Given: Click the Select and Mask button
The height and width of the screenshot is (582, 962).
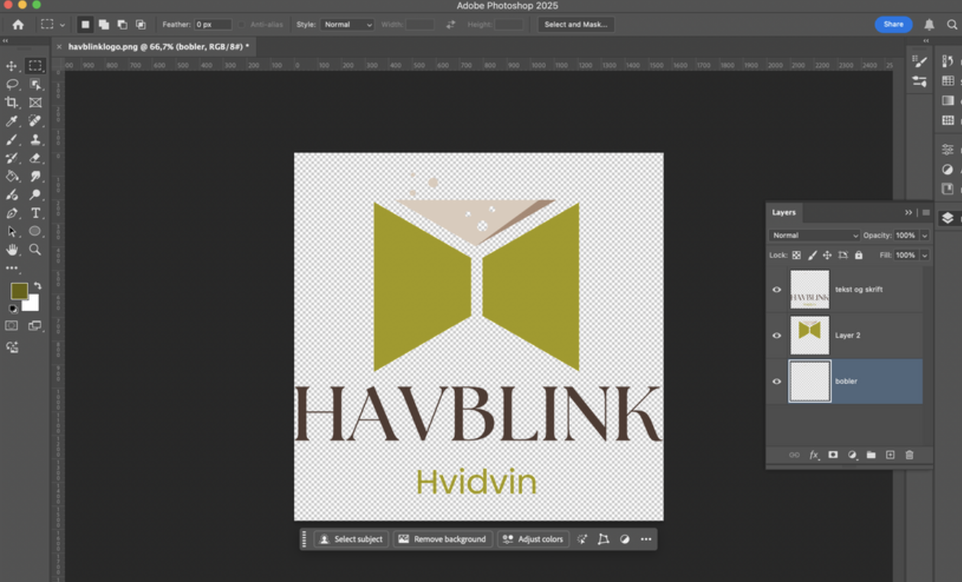Looking at the screenshot, I should click(576, 24).
